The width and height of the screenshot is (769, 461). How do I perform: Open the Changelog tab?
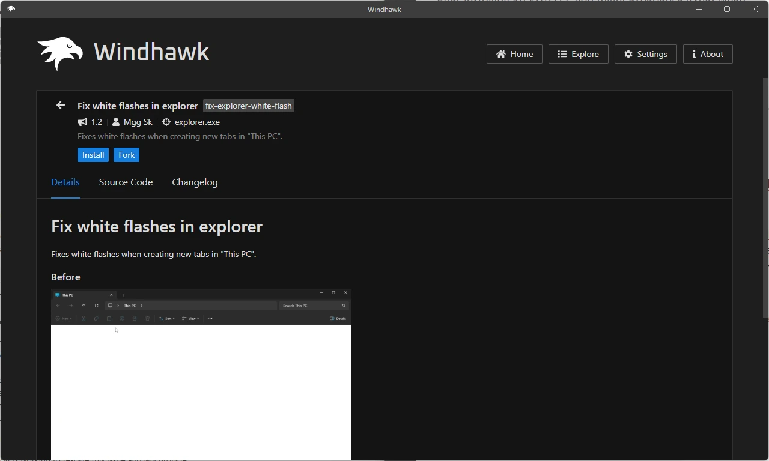coord(195,182)
